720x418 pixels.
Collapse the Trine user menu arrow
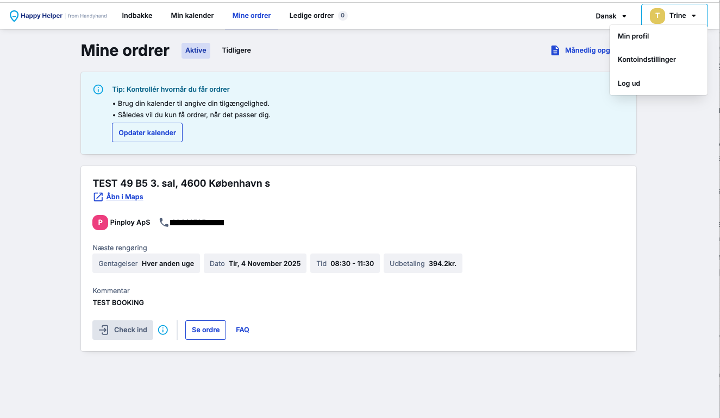click(x=694, y=16)
